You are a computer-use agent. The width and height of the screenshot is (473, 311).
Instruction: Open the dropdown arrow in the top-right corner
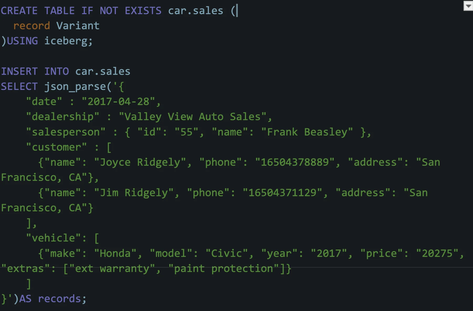click(468, 6)
